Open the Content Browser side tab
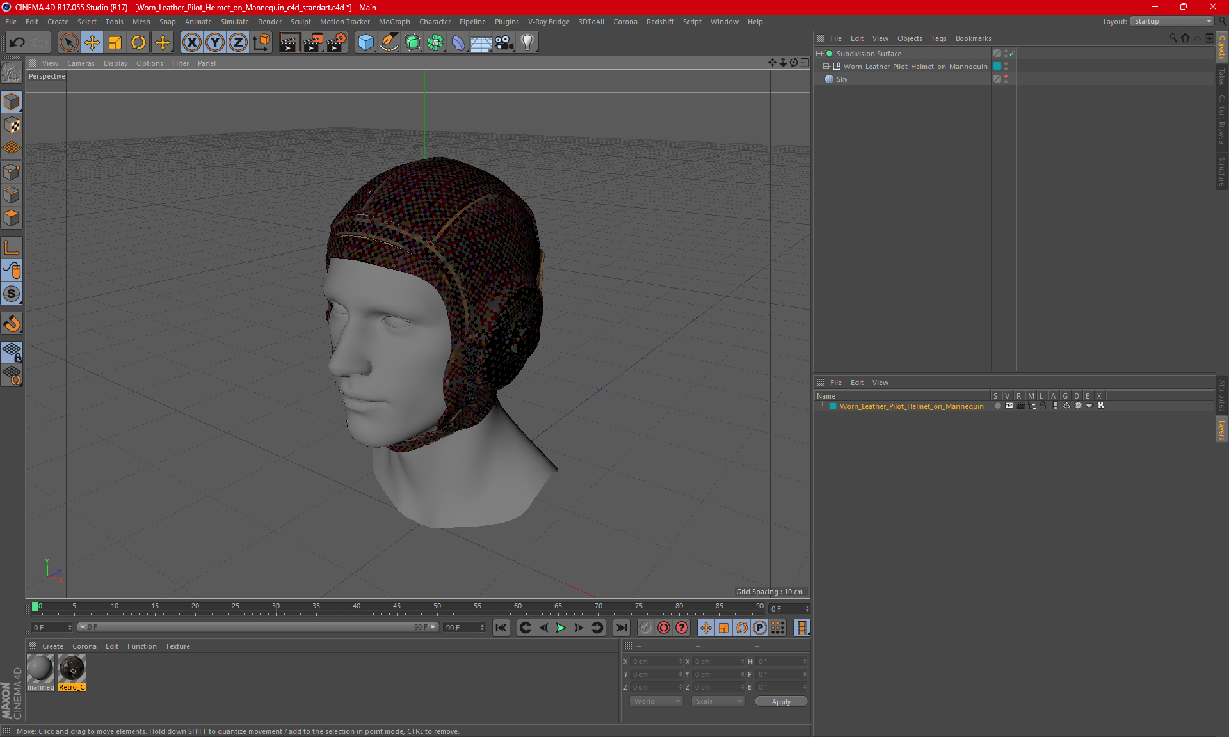 (1222, 120)
